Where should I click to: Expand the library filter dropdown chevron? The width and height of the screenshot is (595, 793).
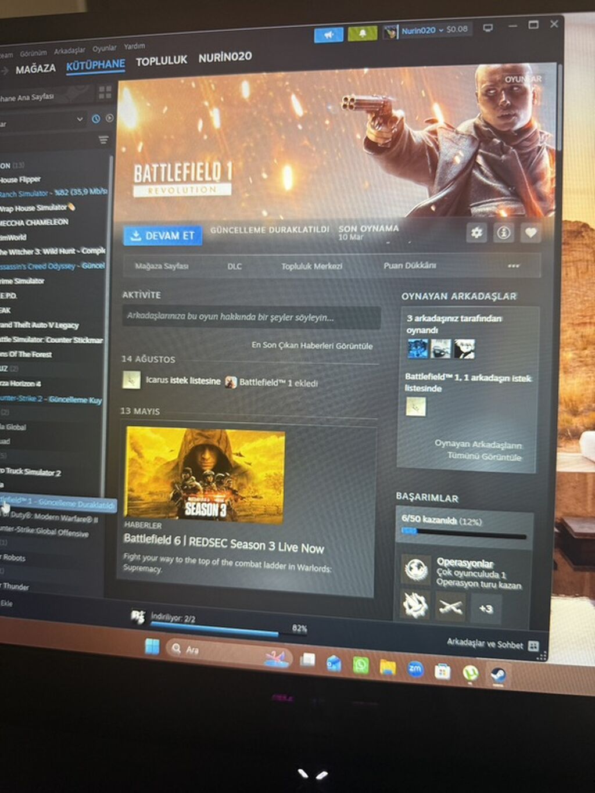(80, 119)
